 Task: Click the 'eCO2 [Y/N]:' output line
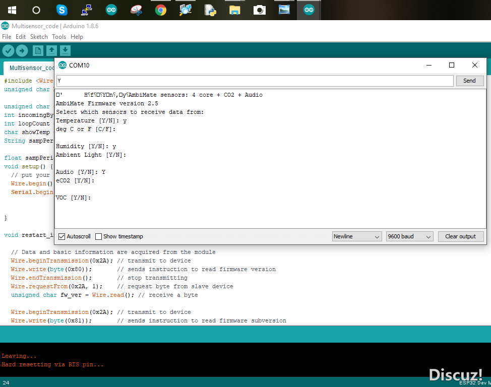[75, 180]
